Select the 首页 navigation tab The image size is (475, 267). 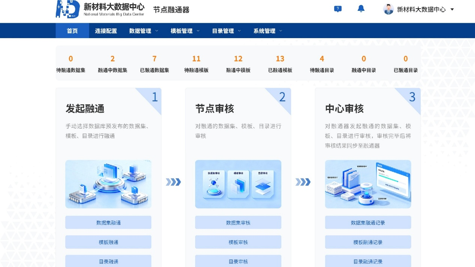click(x=72, y=31)
